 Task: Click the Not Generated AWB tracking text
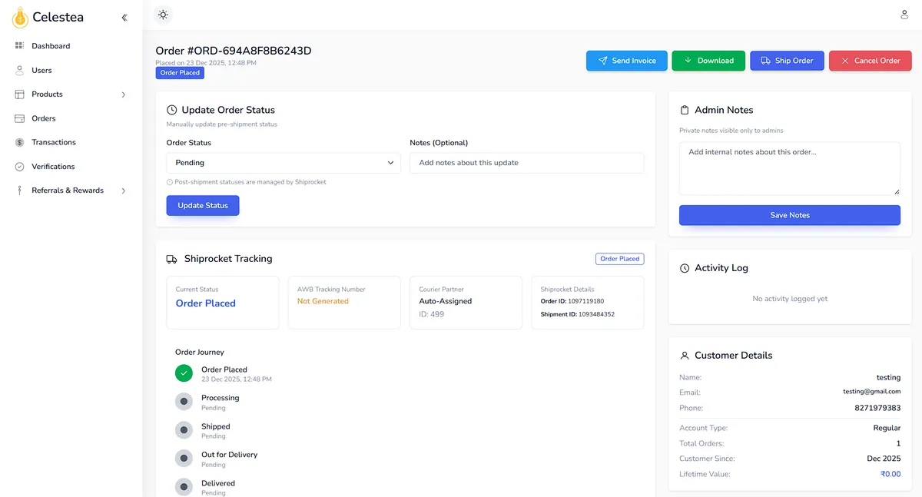coord(323,301)
